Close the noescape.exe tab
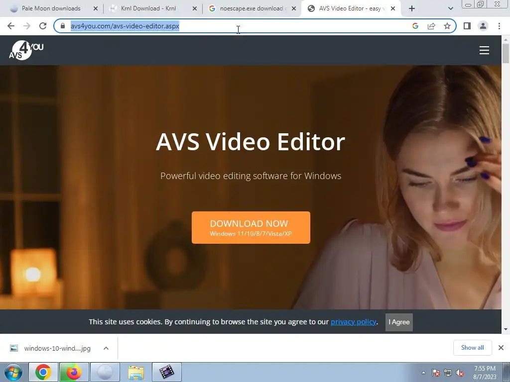This screenshot has width=510, height=382. (294, 9)
